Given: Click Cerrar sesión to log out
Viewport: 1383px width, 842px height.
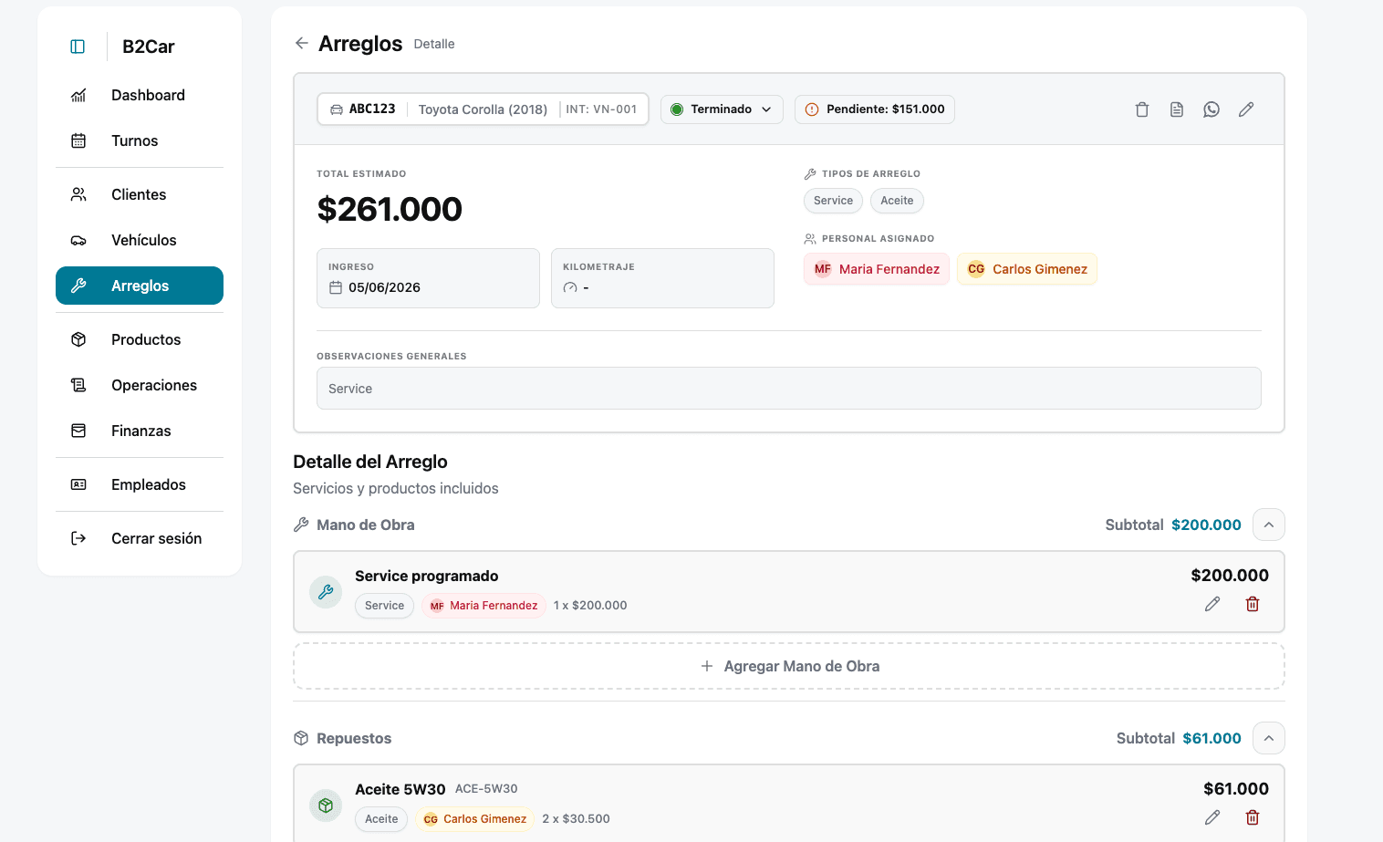Looking at the screenshot, I should point(140,538).
